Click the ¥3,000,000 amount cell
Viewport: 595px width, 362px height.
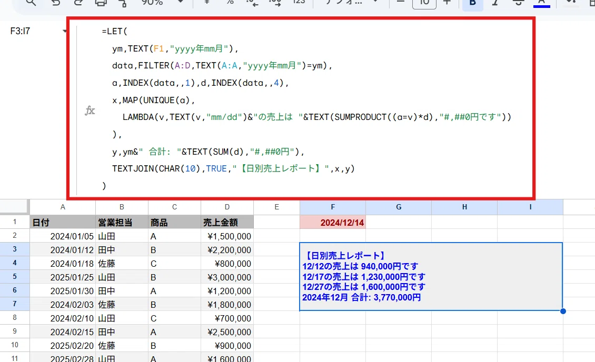tap(227, 277)
